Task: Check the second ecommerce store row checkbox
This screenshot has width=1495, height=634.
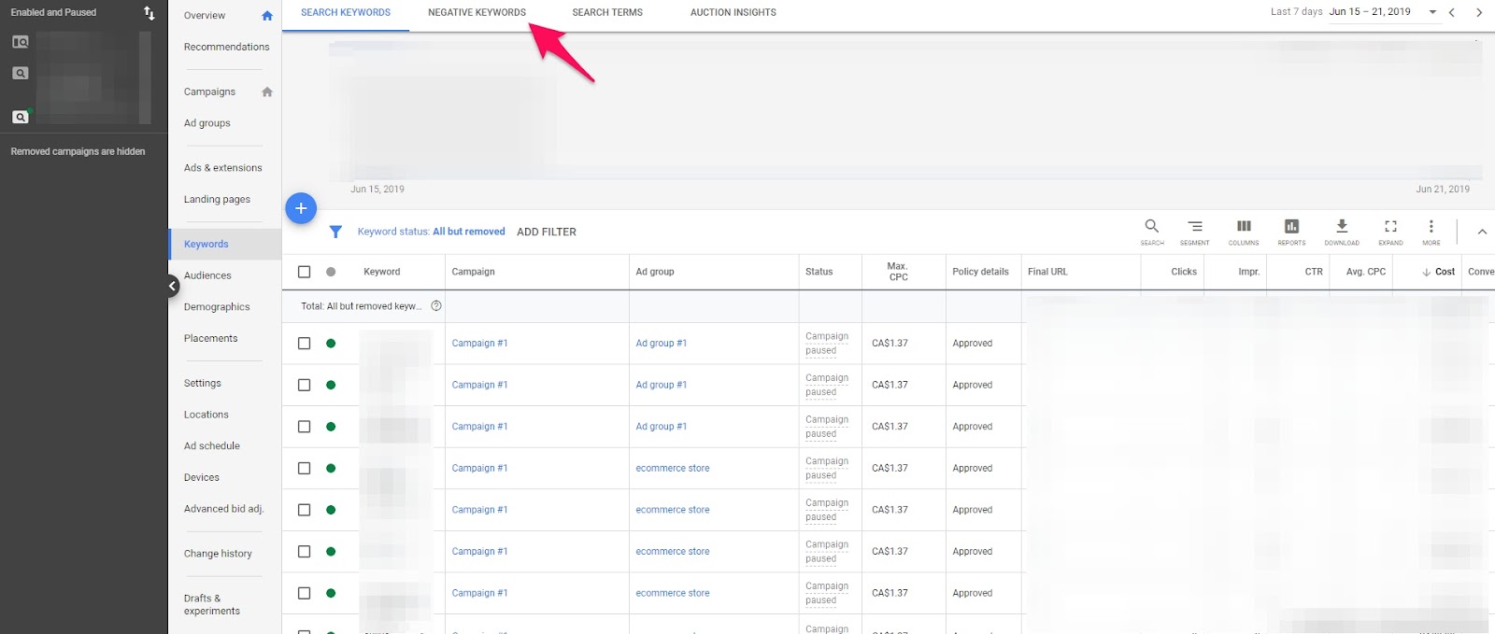Action: coord(304,510)
